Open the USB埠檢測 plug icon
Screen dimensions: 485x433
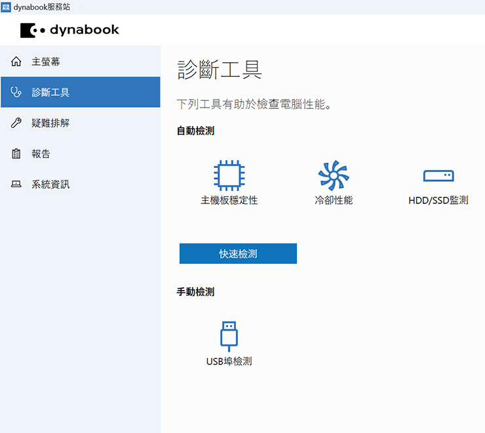point(229,337)
